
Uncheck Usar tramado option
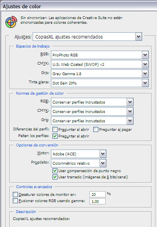[55, 177]
